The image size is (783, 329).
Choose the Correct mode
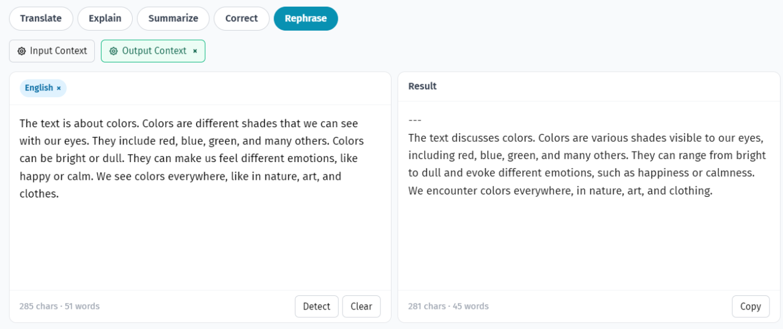pyautogui.click(x=241, y=18)
